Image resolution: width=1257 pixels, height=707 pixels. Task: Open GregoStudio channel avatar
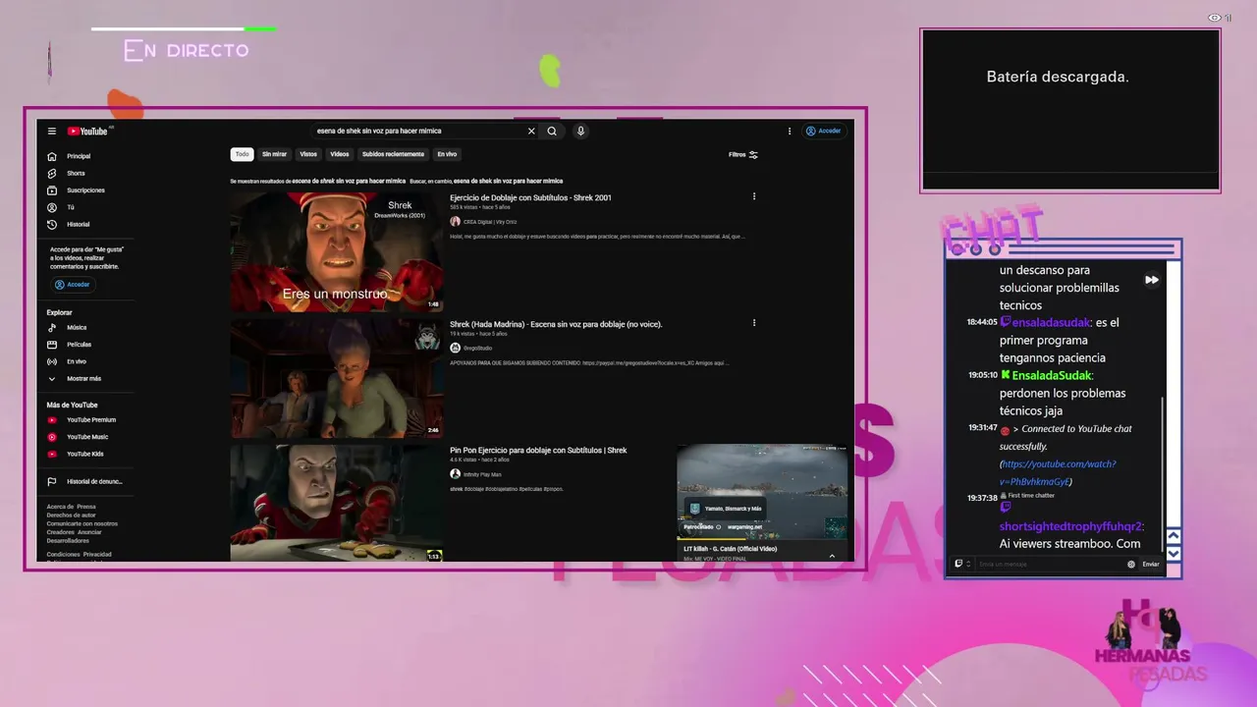coord(455,348)
